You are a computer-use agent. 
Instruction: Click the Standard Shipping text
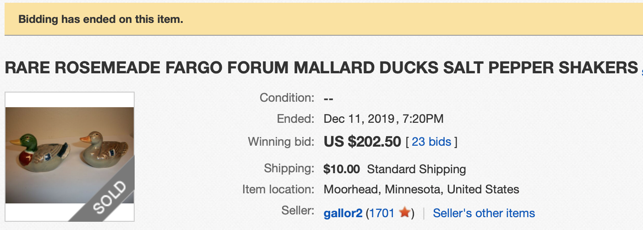[x=416, y=169]
